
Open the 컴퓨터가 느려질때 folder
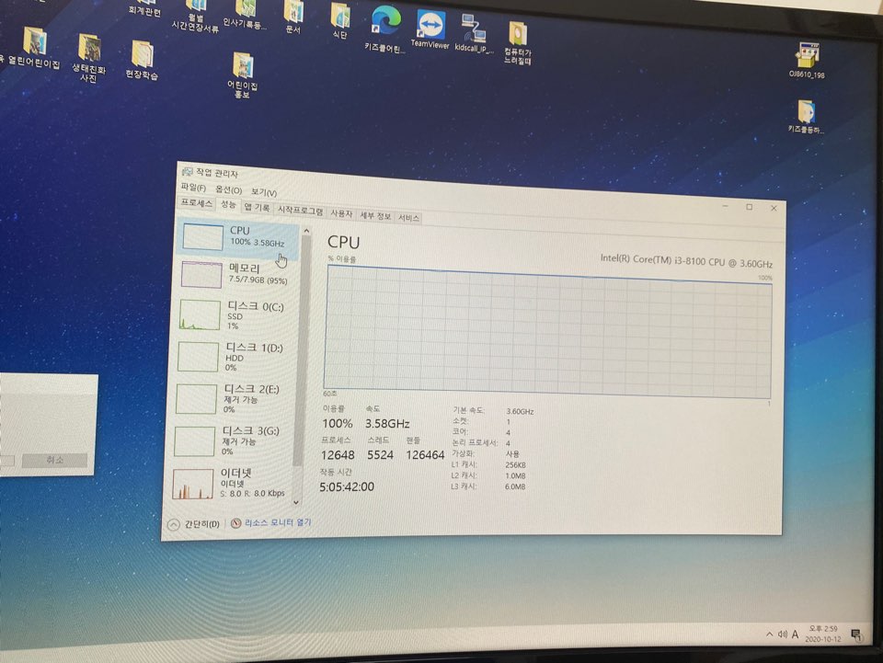tap(518, 41)
